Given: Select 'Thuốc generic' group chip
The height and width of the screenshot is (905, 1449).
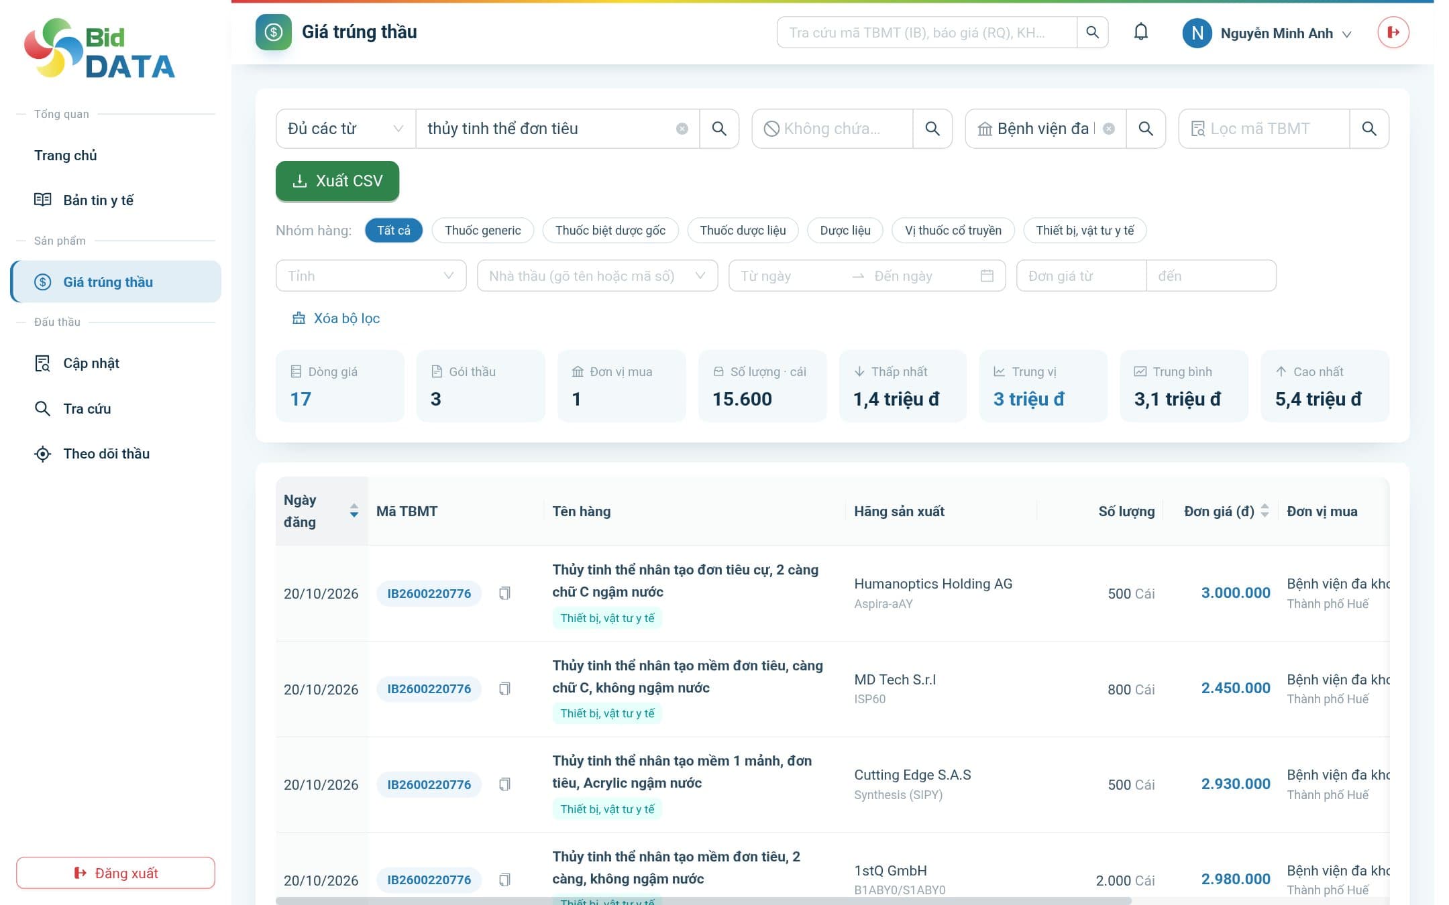Looking at the screenshot, I should (483, 231).
